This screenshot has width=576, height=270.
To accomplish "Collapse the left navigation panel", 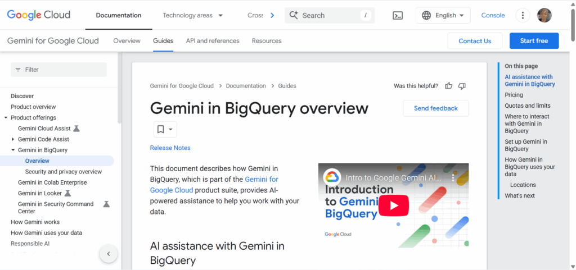I will (109, 254).
